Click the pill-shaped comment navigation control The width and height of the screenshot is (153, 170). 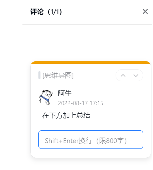pos(129,75)
